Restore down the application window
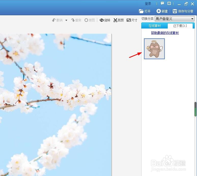The height and width of the screenshot is (176, 197). click(x=186, y=4)
